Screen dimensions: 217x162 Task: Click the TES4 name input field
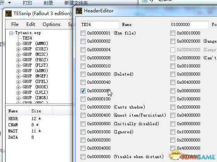click(x=100, y=25)
